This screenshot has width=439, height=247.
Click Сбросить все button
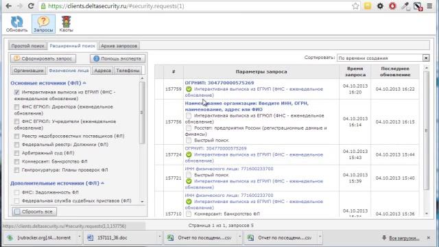(x=34, y=211)
